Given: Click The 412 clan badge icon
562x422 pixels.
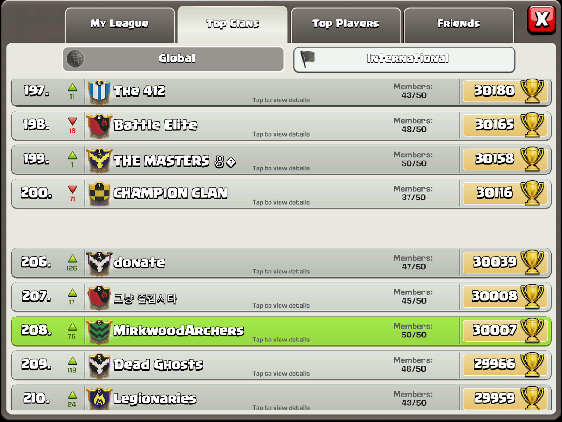Looking at the screenshot, I should (x=99, y=92).
